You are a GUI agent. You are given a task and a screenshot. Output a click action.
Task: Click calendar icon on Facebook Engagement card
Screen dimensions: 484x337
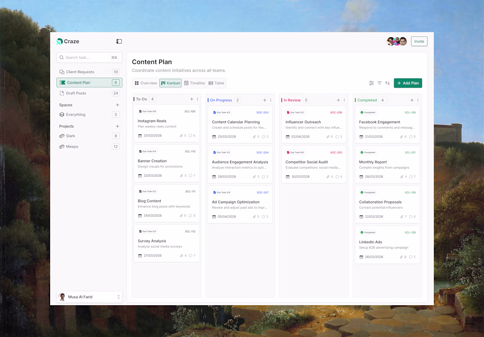(361, 137)
